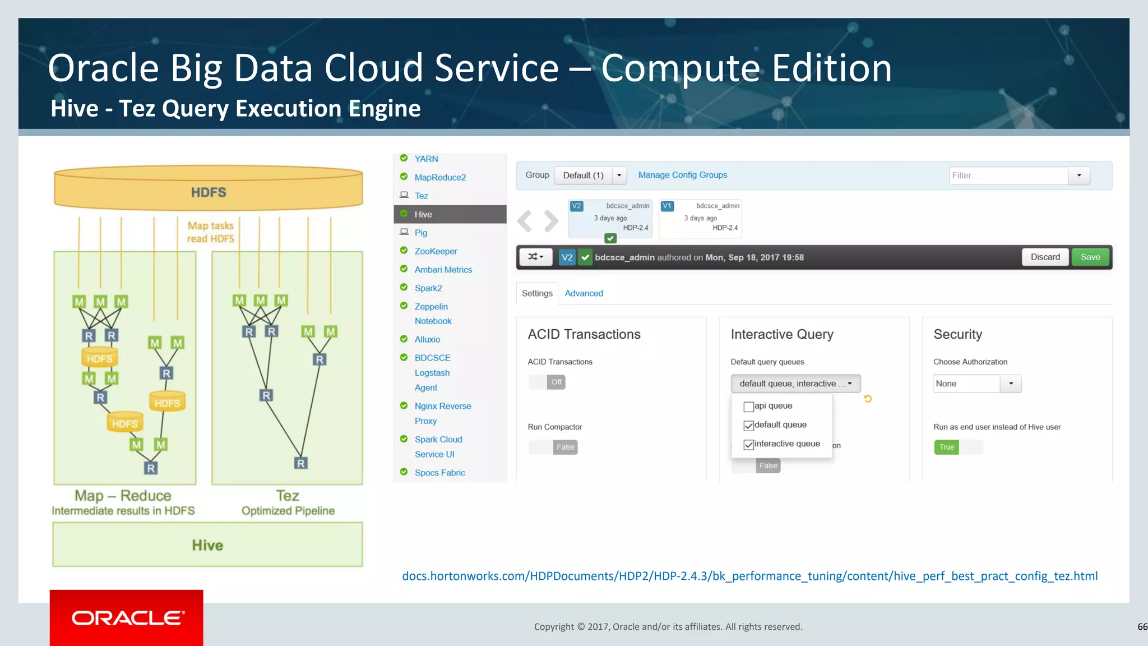Toggle the Run Compactor False switch
This screenshot has width=1148, height=646.
553,447
